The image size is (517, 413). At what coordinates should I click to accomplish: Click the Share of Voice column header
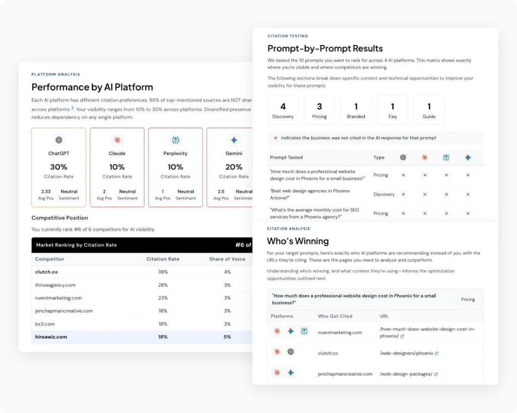(x=227, y=259)
